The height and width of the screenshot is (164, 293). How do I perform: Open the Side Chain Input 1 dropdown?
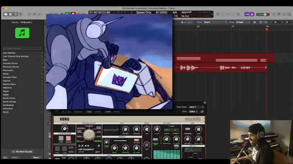[x=196, y=107]
